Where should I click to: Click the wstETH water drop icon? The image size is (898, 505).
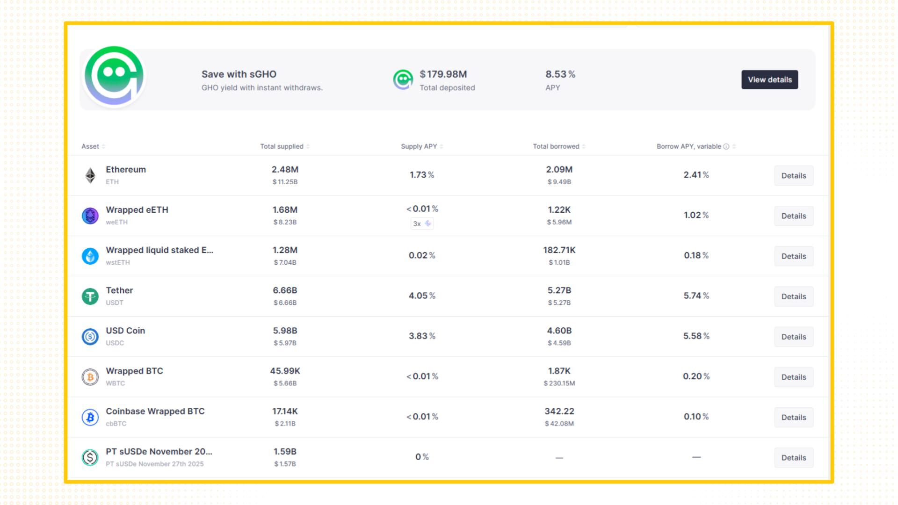[x=90, y=256]
